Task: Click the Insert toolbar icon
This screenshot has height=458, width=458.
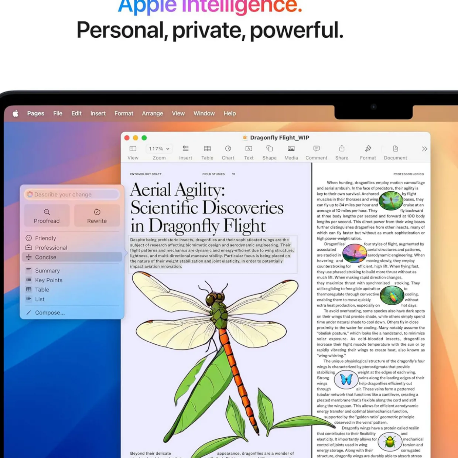Action: click(185, 149)
